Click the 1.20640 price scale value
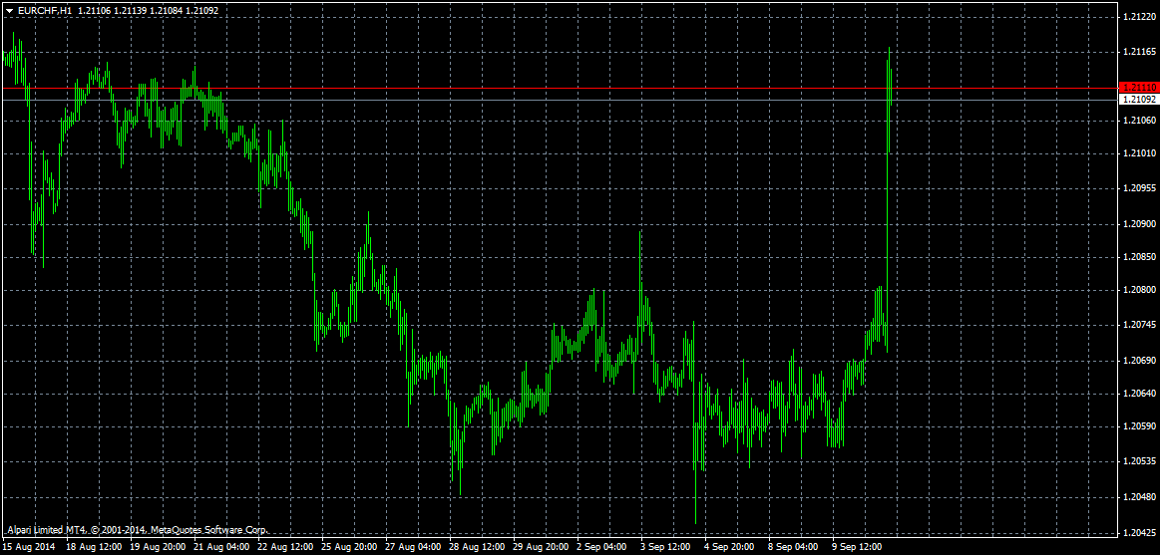This screenshot has height=555, width=1160. (x=1140, y=394)
